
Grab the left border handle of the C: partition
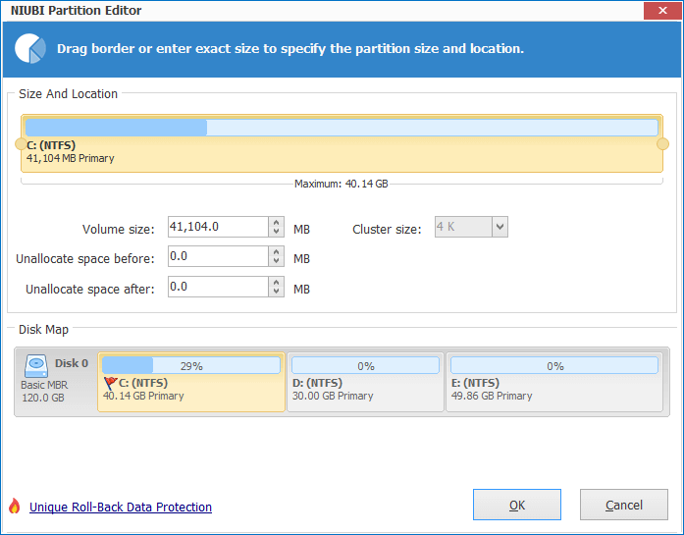tap(21, 144)
